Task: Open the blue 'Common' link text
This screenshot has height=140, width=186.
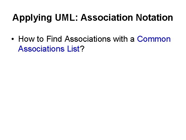Action: tap(154, 39)
